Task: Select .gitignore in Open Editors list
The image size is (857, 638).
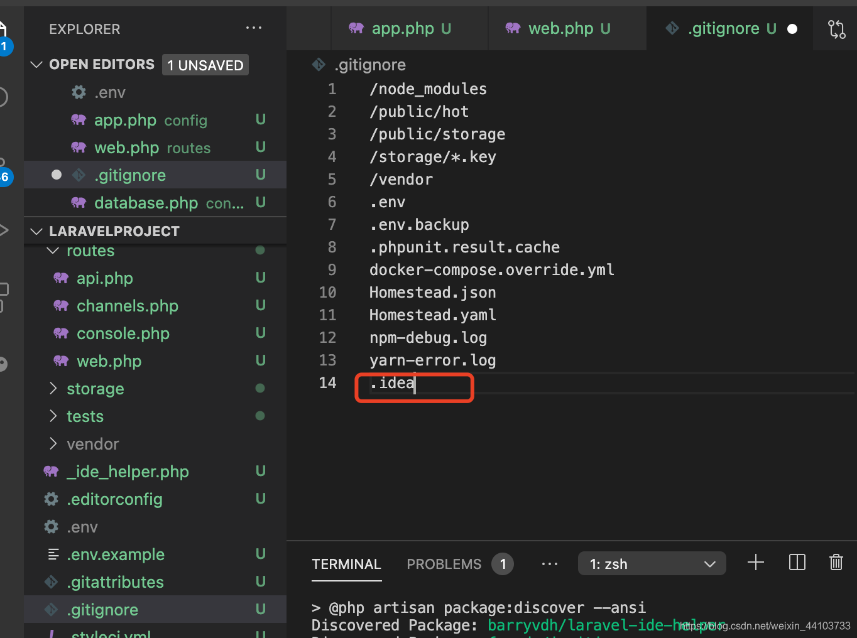Action: [x=155, y=175]
